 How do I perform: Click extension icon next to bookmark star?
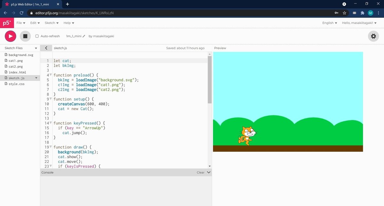(x=354, y=13)
